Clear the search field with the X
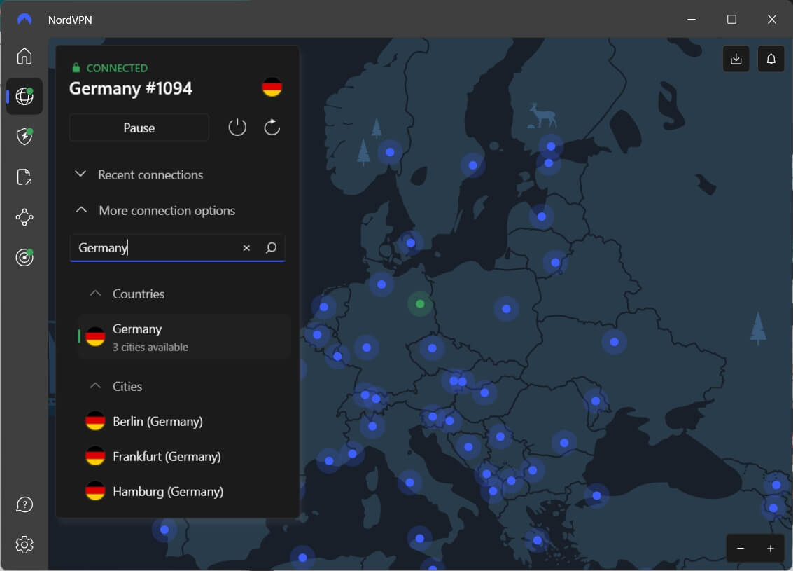 [x=246, y=247]
